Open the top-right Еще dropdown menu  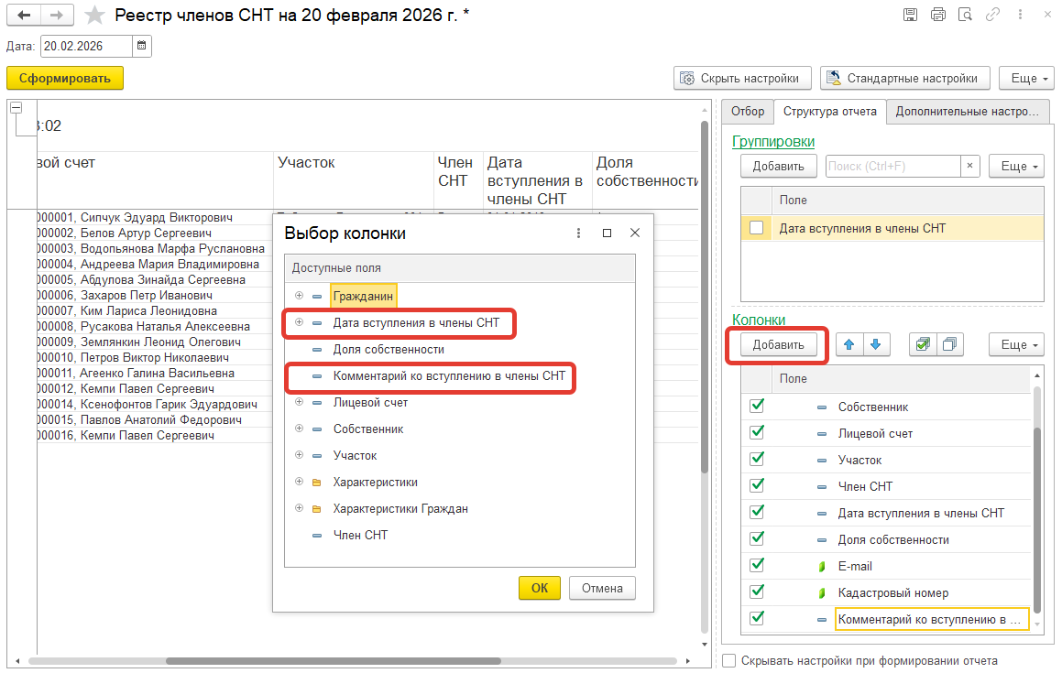(1024, 79)
